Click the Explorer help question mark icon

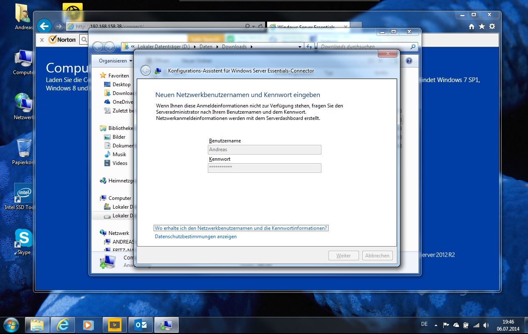tap(409, 61)
